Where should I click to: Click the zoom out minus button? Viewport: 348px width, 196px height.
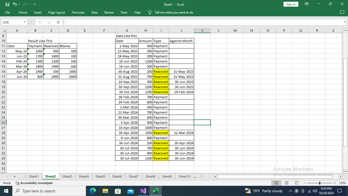tap(304, 183)
